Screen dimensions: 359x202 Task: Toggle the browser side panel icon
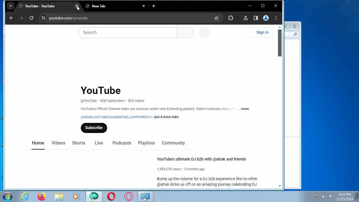(256, 18)
